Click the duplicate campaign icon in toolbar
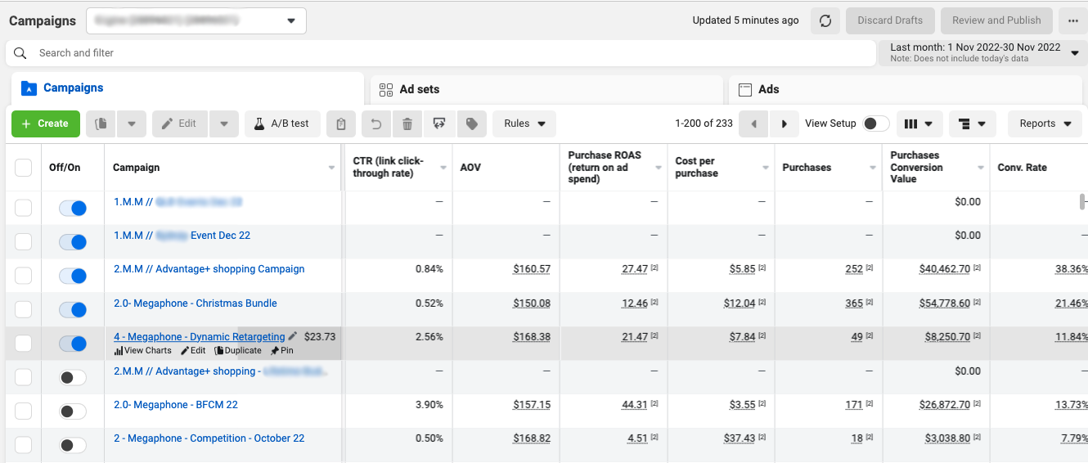This screenshot has width=1088, height=463. [101, 124]
